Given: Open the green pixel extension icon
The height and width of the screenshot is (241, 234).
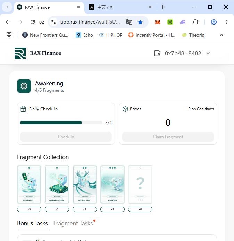Looking at the screenshot, I should [170, 22].
